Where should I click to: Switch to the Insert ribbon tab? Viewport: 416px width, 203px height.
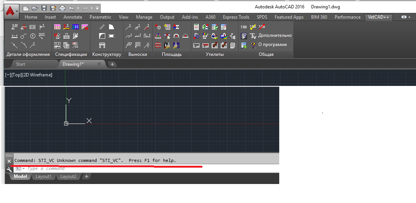point(51,17)
